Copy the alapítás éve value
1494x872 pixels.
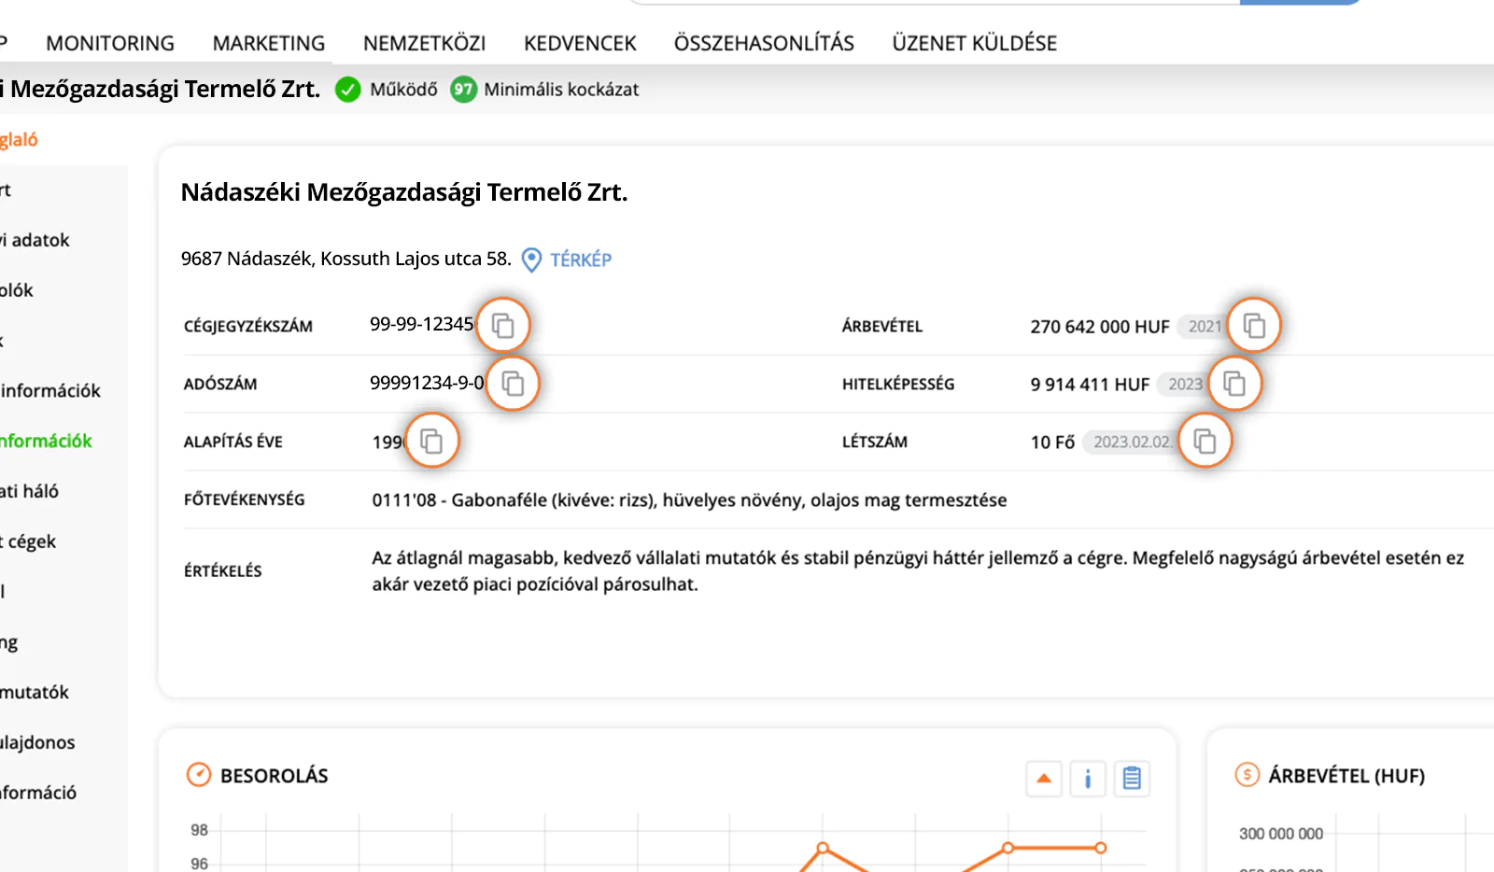pyautogui.click(x=432, y=440)
